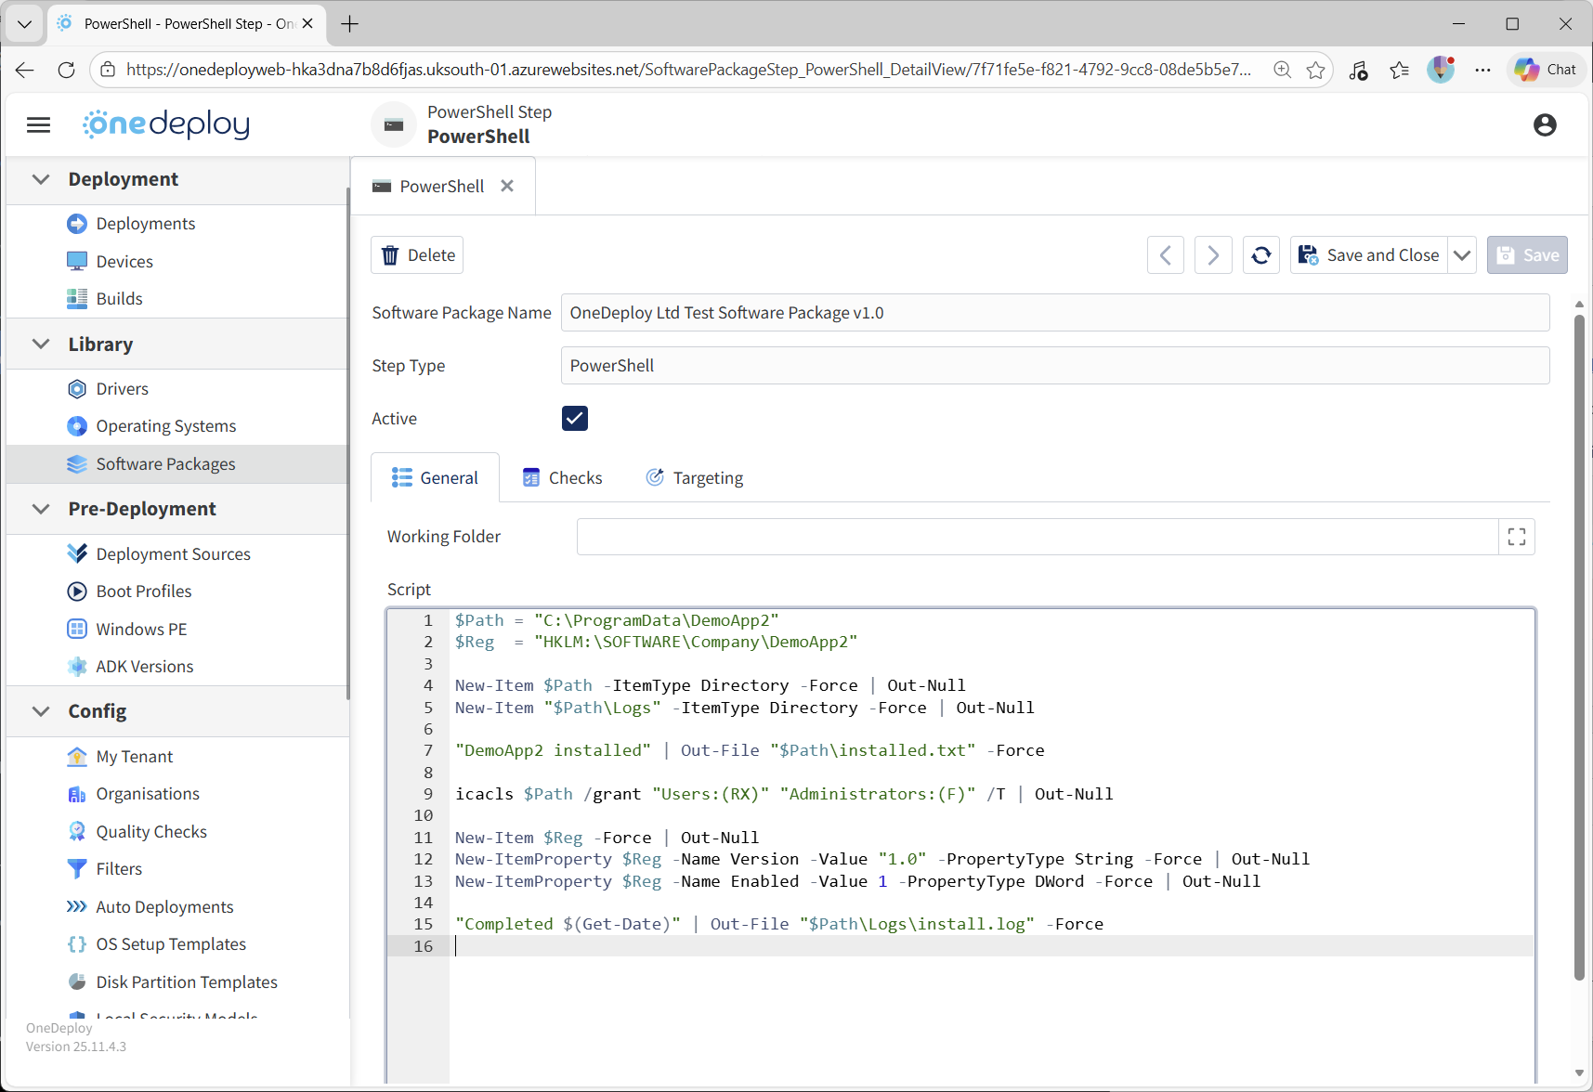Close the PowerShell document tab
The height and width of the screenshot is (1092, 1593).
click(x=507, y=186)
